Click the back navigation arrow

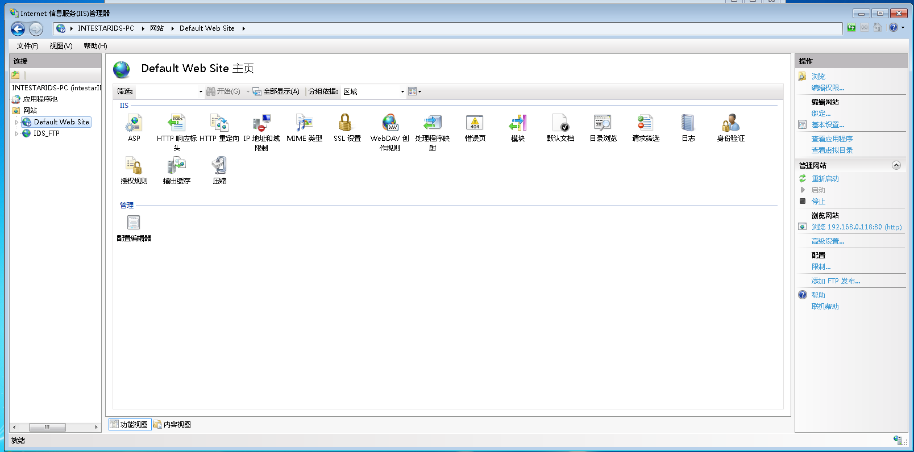pyautogui.click(x=18, y=29)
